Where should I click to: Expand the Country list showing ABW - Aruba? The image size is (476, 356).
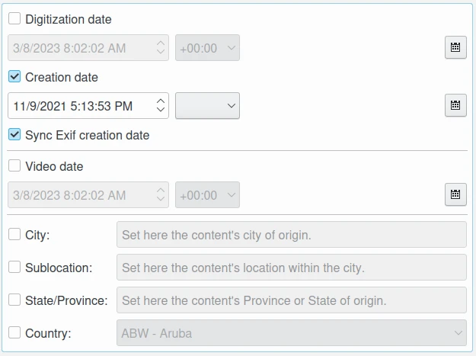tap(291, 333)
